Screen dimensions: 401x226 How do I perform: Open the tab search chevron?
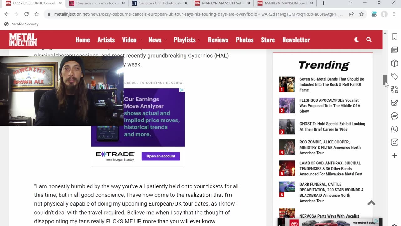coord(350,3)
